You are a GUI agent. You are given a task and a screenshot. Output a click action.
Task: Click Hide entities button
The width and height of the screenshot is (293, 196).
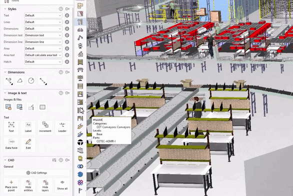point(28,185)
